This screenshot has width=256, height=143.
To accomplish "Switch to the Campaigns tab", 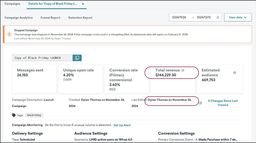I will tap(12, 4).
